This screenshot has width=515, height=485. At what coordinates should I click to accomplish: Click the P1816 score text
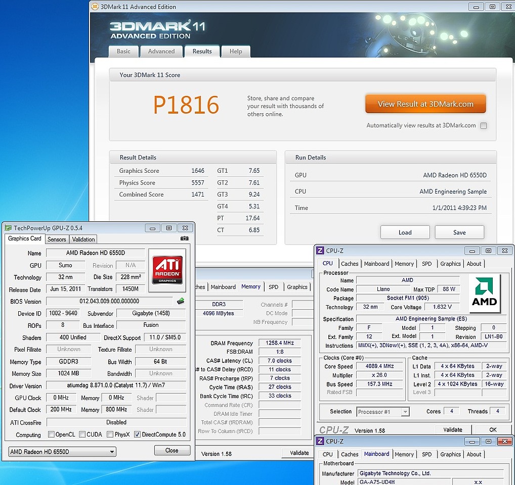pyautogui.click(x=186, y=105)
